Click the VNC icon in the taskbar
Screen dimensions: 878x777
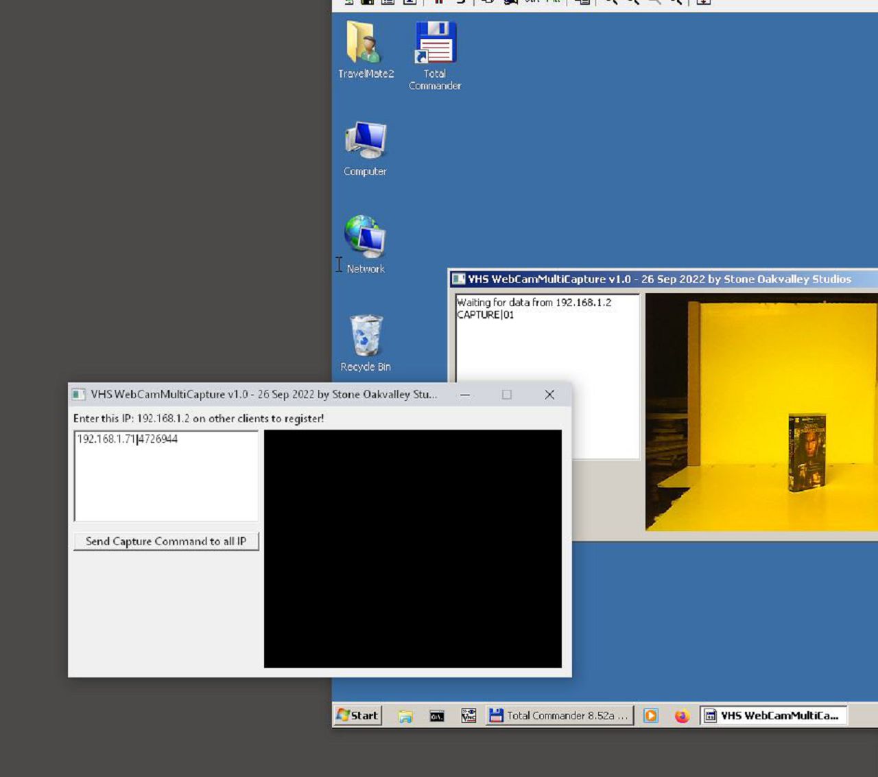468,716
